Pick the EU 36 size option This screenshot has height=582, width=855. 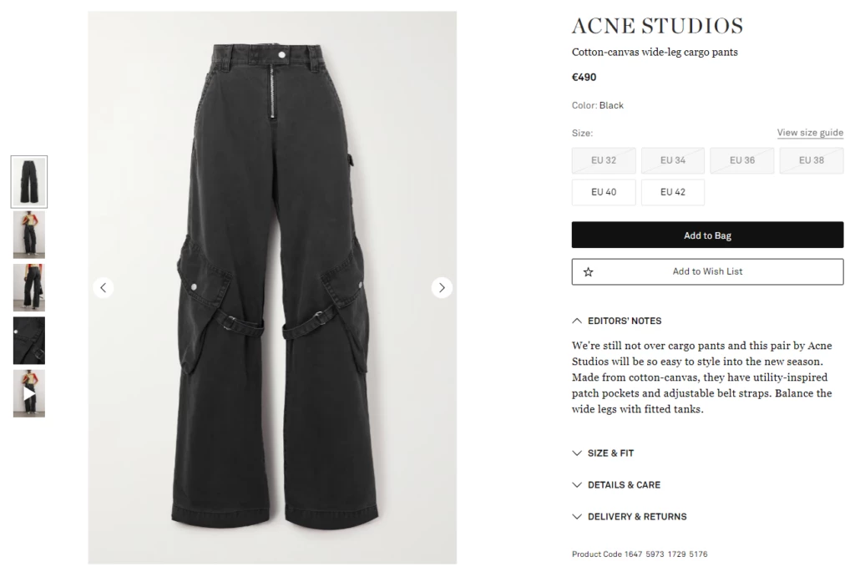pos(741,160)
